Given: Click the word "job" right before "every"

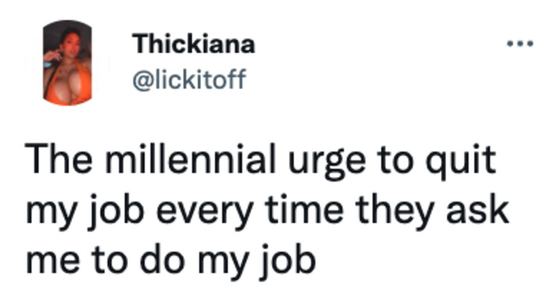Looking at the screenshot, I should pyautogui.click(x=116, y=213).
